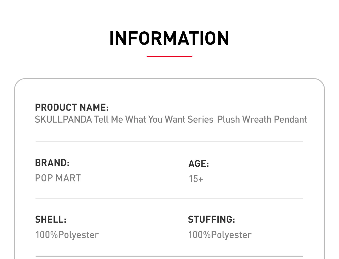
Task: Select the AGE label
Action: (x=199, y=164)
